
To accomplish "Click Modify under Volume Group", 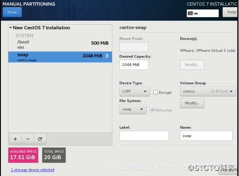I will click(192, 103).
